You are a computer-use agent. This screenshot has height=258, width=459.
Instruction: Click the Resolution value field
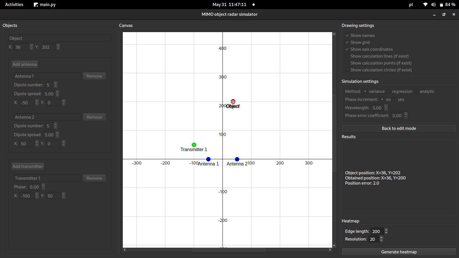coord(374,239)
